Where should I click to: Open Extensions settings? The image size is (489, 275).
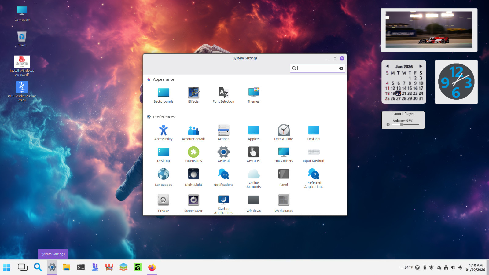point(193,155)
